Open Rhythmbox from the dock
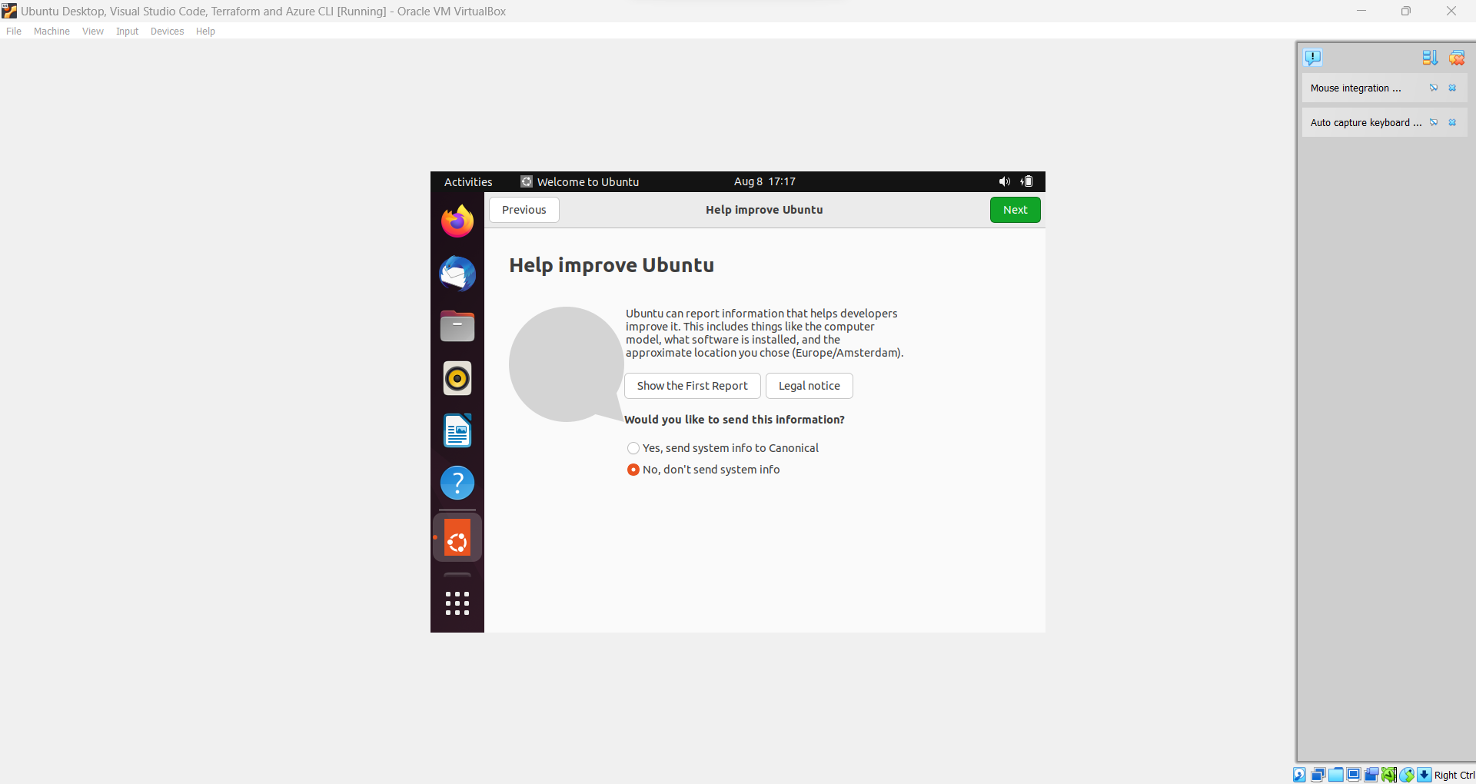1476x784 pixels. click(x=457, y=378)
